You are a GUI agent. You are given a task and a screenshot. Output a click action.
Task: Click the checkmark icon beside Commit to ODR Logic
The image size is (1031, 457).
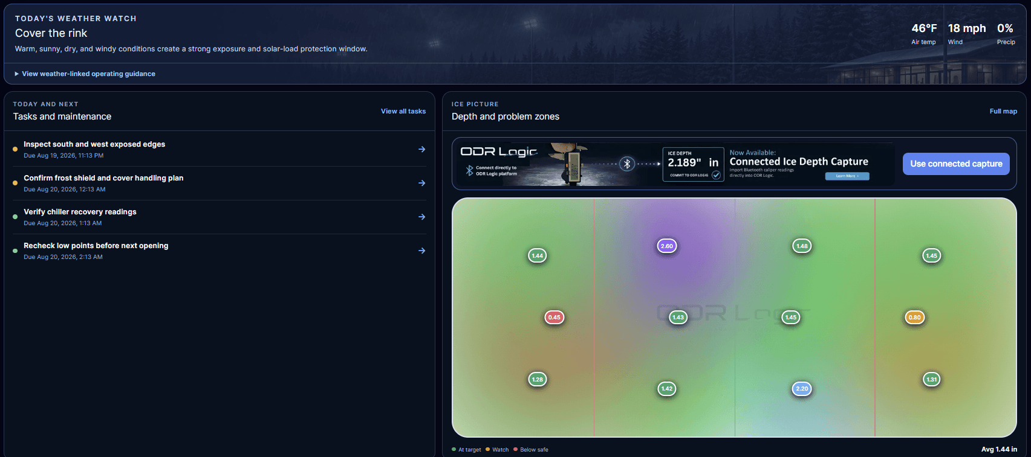point(716,175)
